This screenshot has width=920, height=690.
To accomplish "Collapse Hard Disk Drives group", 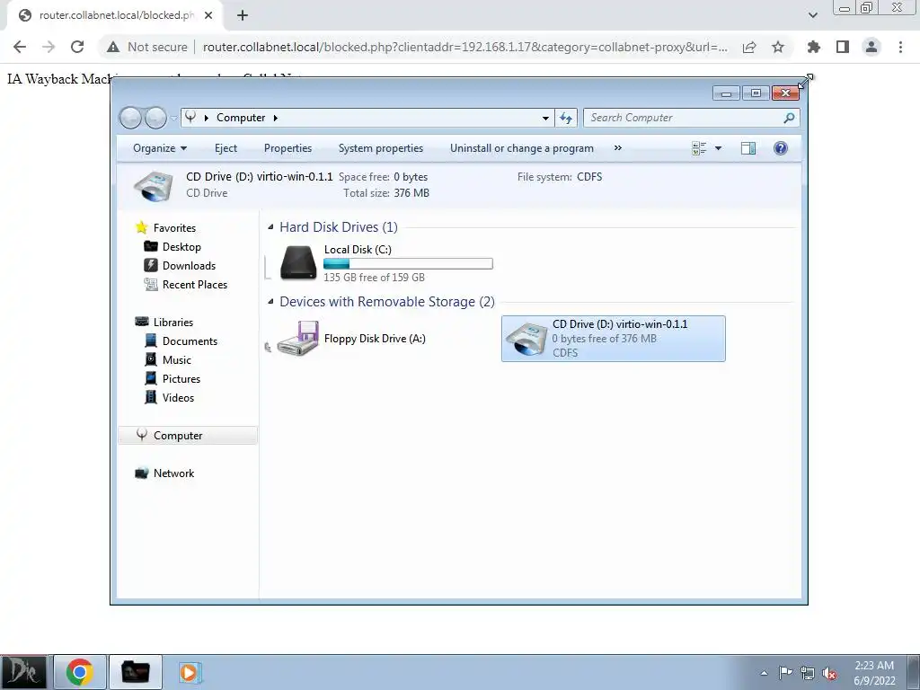I will [270, 227].
